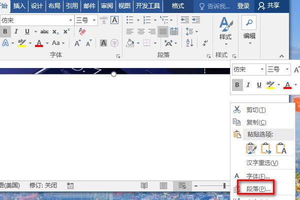Apply bullet list
Viewport: 300px width, 200px height.
[129, 20]
